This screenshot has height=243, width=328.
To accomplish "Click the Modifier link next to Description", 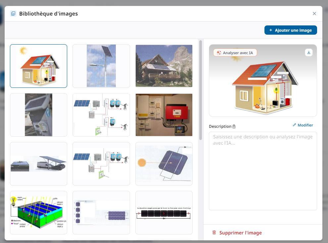I will point(303,125).
